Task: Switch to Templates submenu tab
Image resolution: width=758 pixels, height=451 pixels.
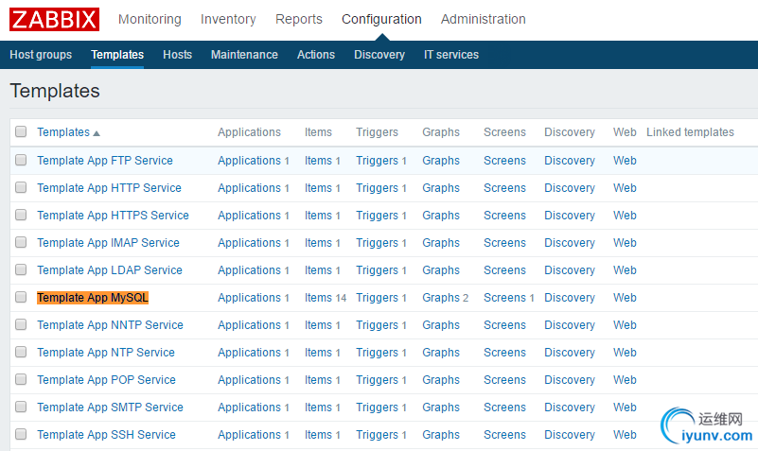Action: (x=117, y=55)
